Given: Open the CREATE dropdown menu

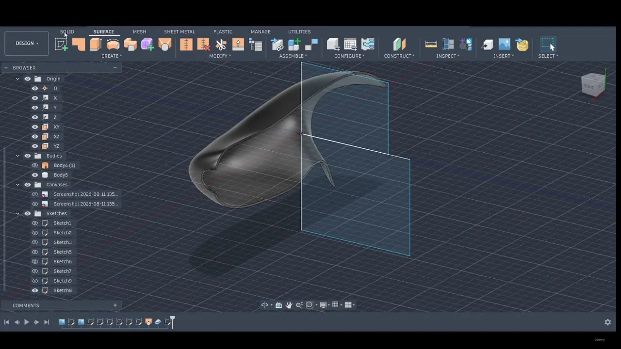Looking at the screenshot, I should pyautogui.click(x=112, y=56).
